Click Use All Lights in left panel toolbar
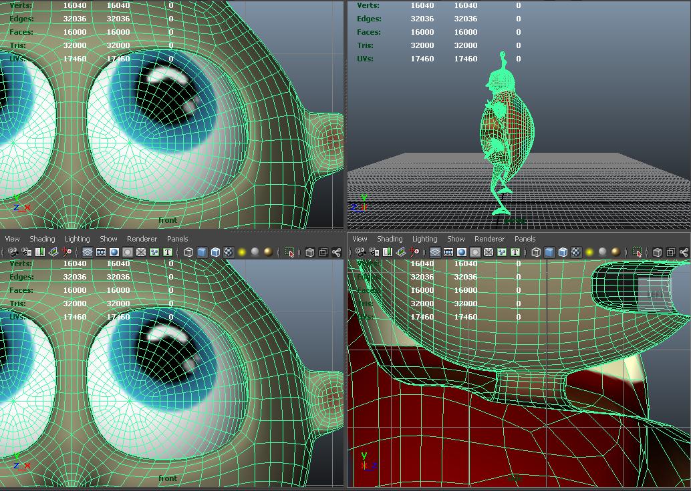Viewport: 691px width, 491px height. pyautogui.click(x=241, y=252)
